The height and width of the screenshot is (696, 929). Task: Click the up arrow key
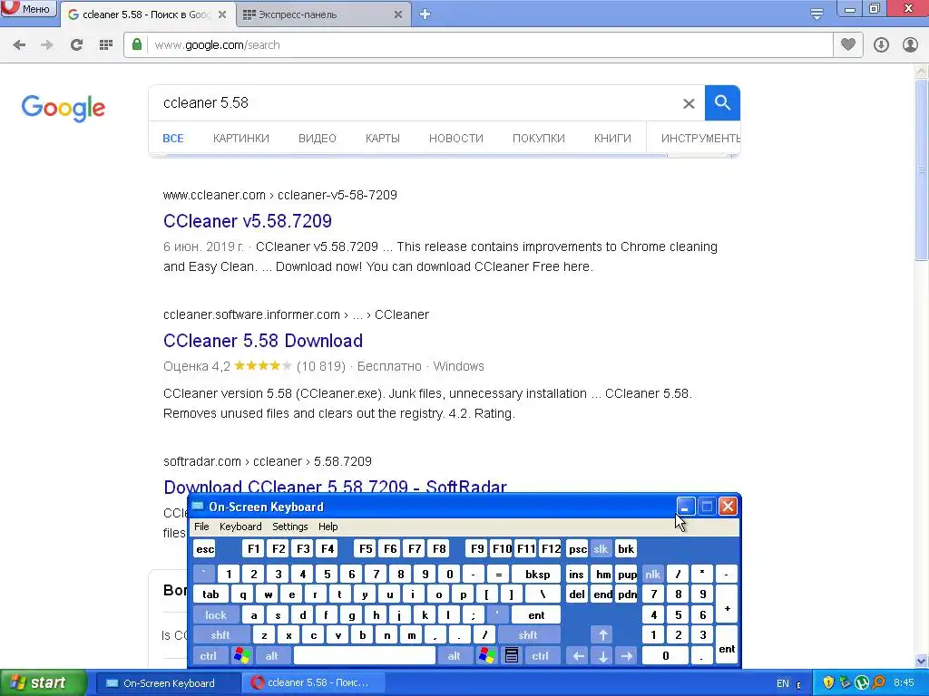coord(602,635)
